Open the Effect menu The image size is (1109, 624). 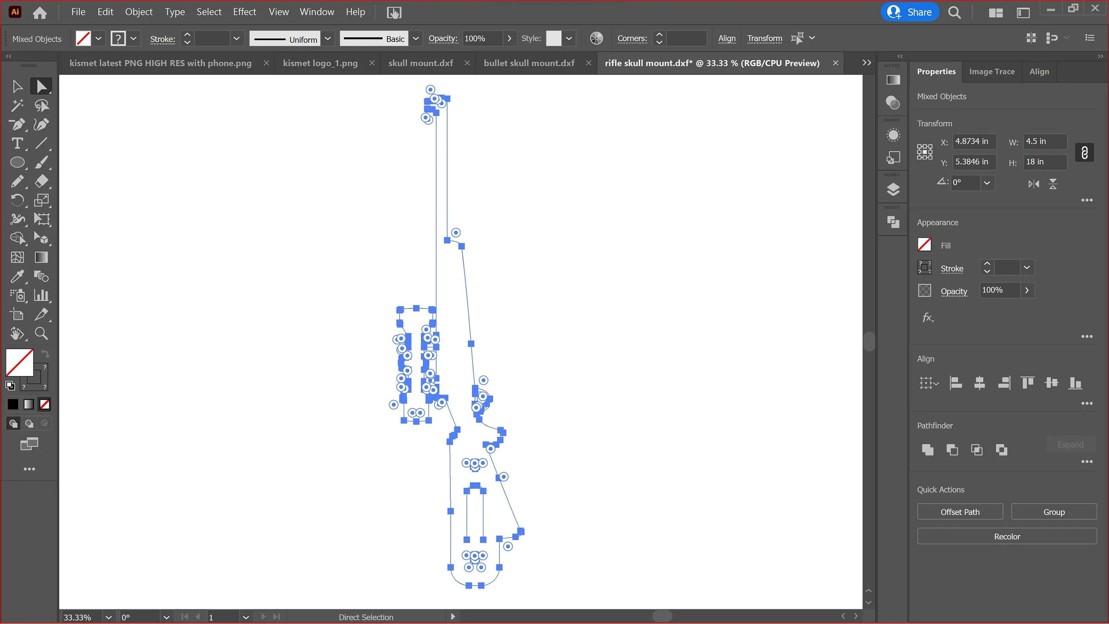coord(244,12)
